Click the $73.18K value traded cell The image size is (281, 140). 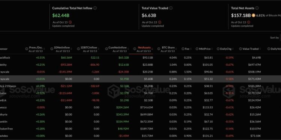[256, 136]
